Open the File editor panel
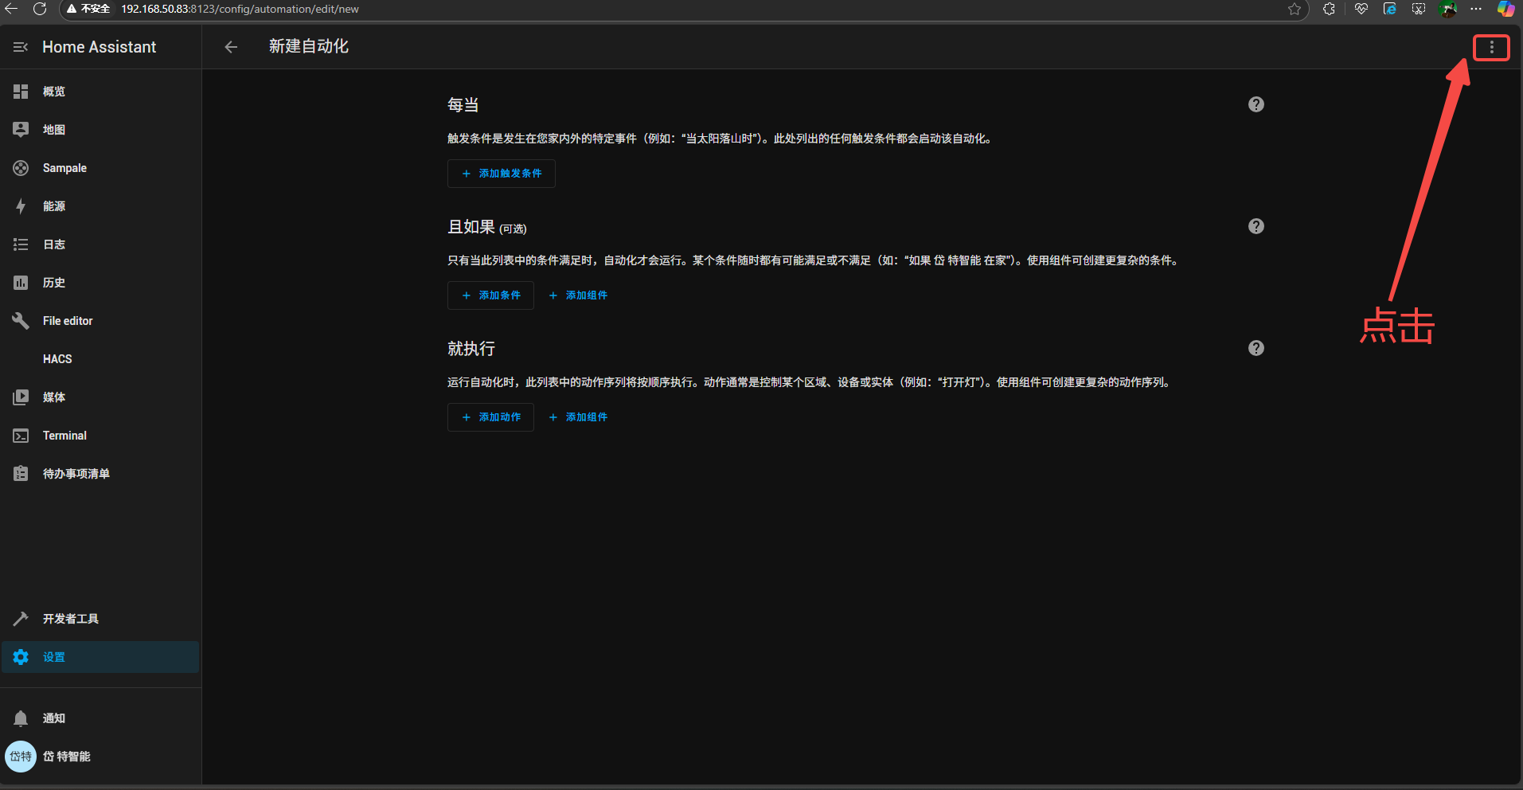The width and height of the screenshot is (1523, 790). pos(68,321)
